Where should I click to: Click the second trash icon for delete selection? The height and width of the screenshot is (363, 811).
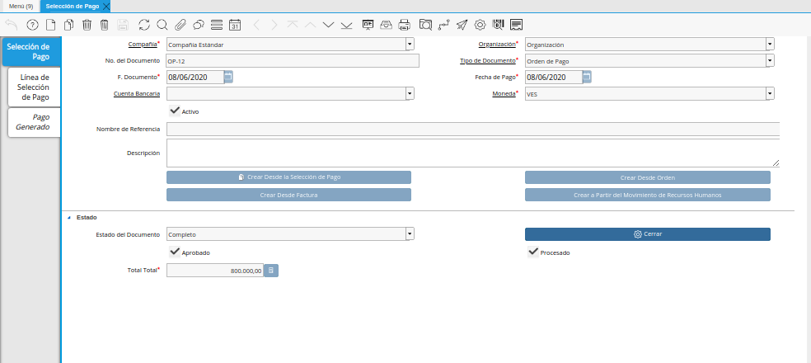click(105, 25)
